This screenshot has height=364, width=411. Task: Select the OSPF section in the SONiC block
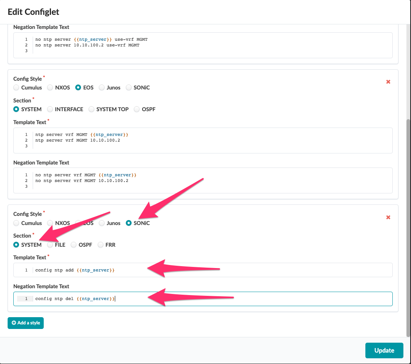click(73, 244)
